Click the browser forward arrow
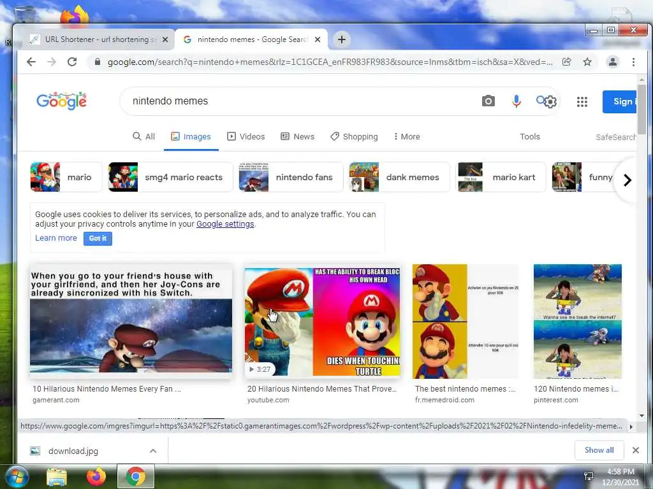The image size is (653, 489). [x=52, y=62]
